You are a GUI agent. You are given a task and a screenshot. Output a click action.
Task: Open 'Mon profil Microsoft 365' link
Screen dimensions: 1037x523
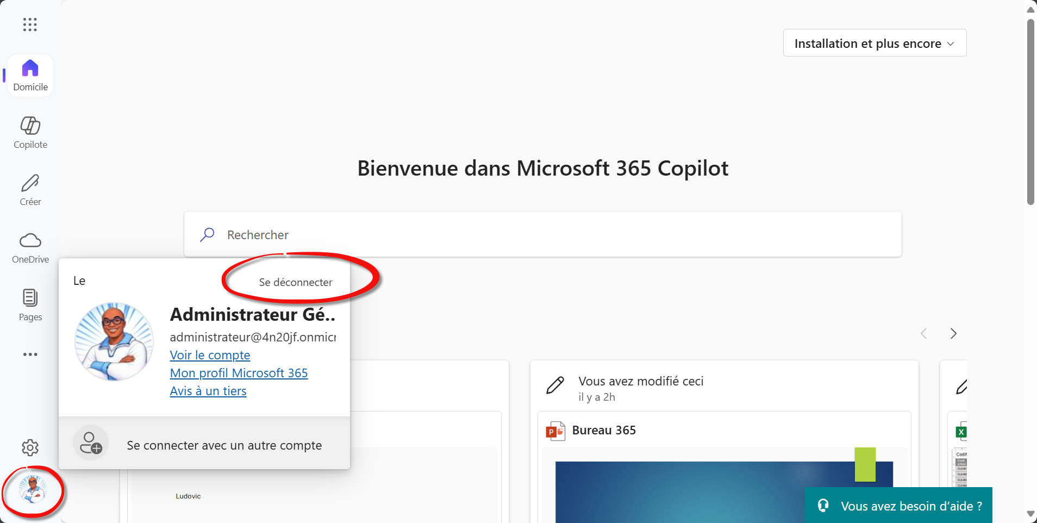point(239,373)
